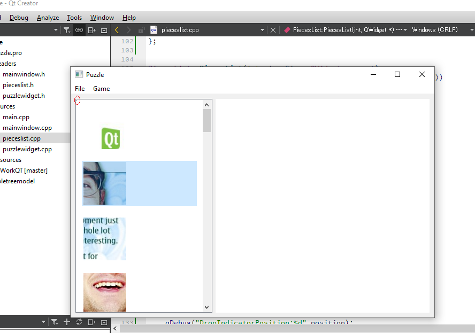Select puzzlewidget.h in the project tree

click(x=24, y=96)
